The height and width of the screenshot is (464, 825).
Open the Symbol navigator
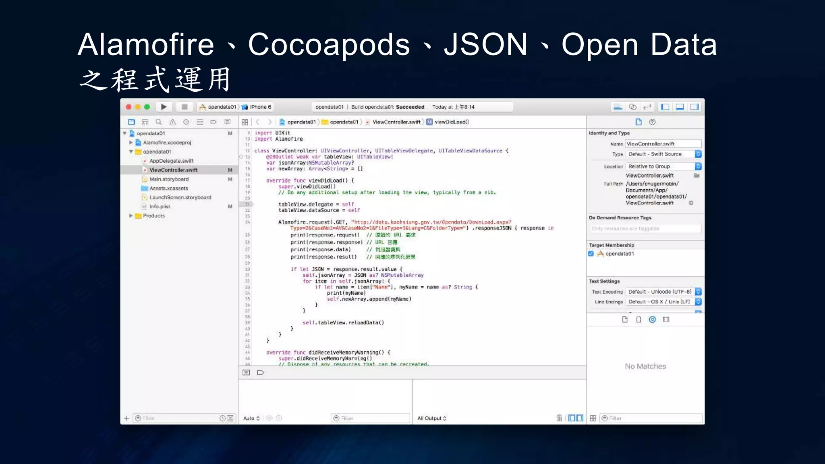tap(145, 122)
